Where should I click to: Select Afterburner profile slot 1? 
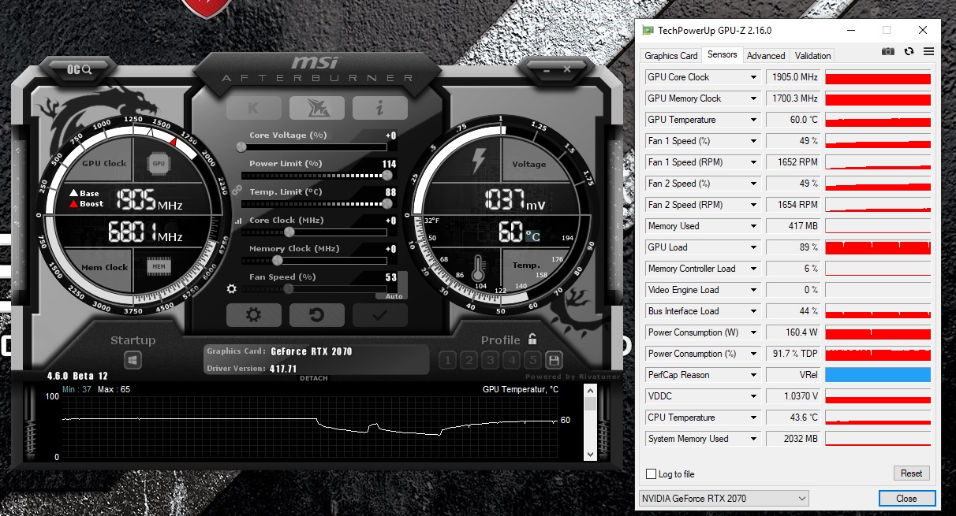point(447,361)
